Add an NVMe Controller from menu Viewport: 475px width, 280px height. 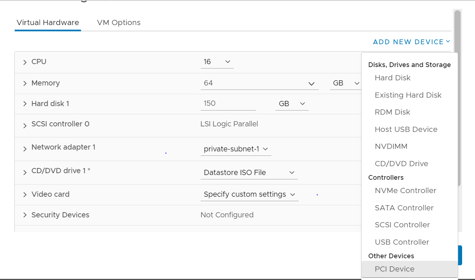coord(405,190)
